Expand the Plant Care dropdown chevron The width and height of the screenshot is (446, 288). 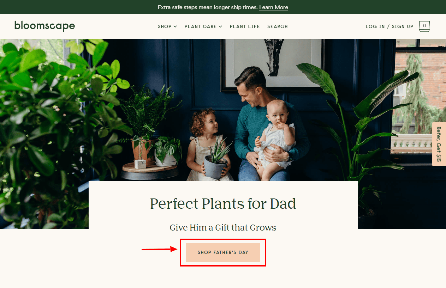click(220, 26)
